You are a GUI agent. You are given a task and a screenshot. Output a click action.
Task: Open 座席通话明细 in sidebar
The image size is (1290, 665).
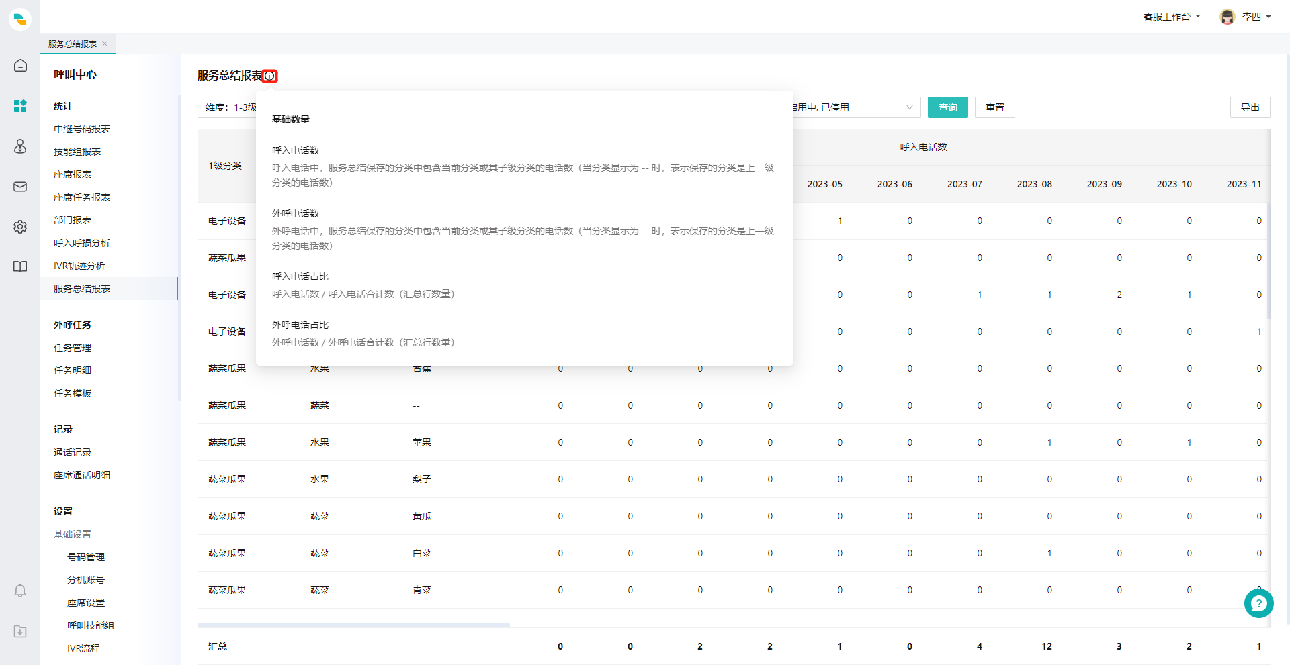click(82, 475)
